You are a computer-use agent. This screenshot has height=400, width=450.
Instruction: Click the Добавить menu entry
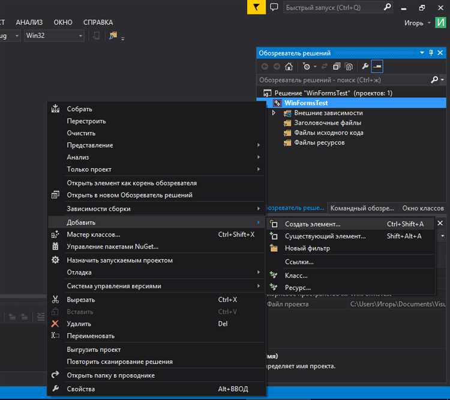(157, 222)
